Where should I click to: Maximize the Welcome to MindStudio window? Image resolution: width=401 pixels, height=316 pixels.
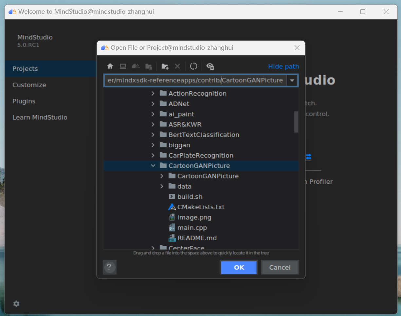point(363,12)
